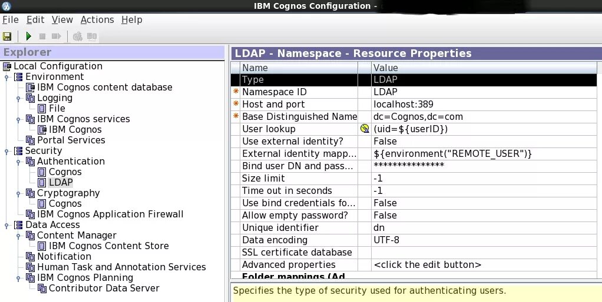Click the Human Task and Annotation Services icon
This screenshot has width=602, height=302.
(x=30, y=267)
